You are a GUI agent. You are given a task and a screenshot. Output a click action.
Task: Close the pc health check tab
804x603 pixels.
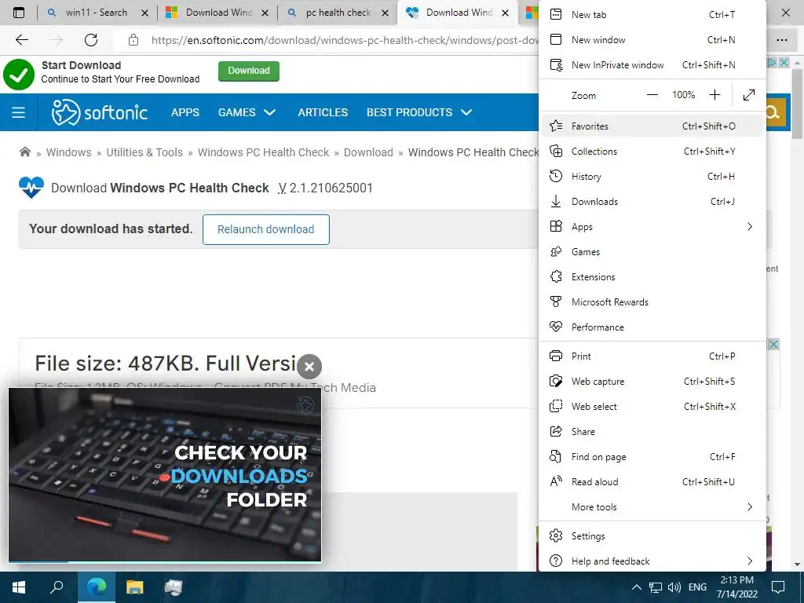click(x=385, y=13)
